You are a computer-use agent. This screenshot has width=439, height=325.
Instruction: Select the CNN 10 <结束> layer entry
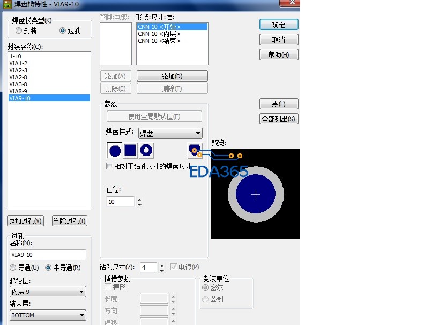tap(172, 41)
